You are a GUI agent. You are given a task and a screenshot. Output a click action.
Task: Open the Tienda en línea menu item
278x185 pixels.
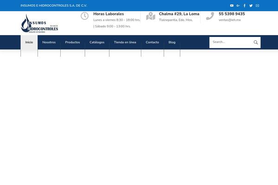click(x=125, y=42)
